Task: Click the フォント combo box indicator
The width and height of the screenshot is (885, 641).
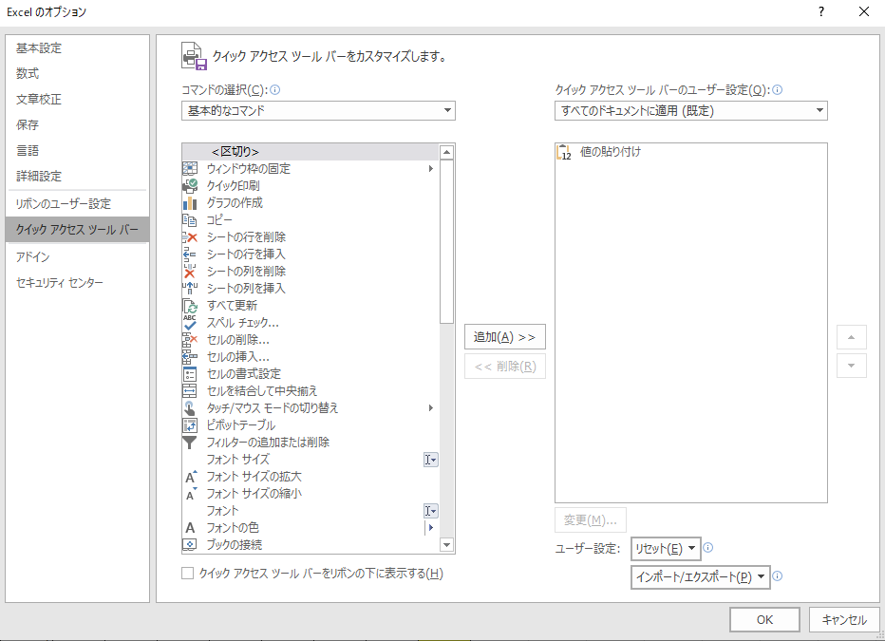Action: pos(431,511)
